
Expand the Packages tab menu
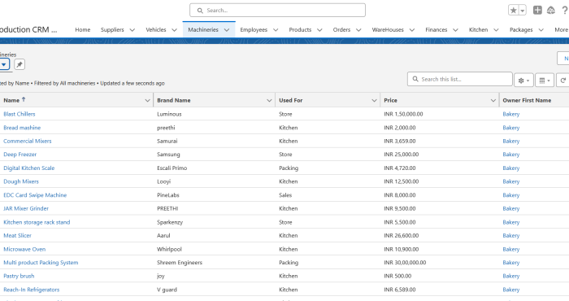[x=541, y=30]
